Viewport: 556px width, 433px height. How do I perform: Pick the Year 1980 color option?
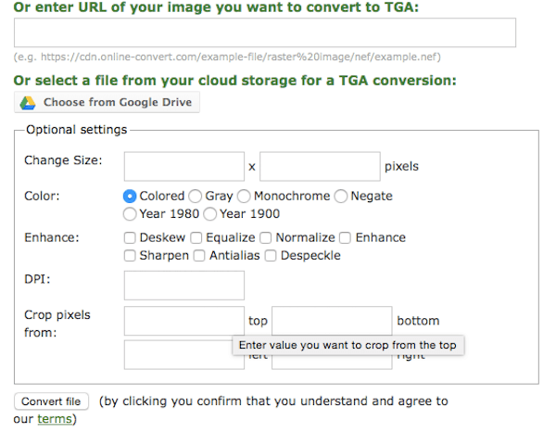(130, 214)
